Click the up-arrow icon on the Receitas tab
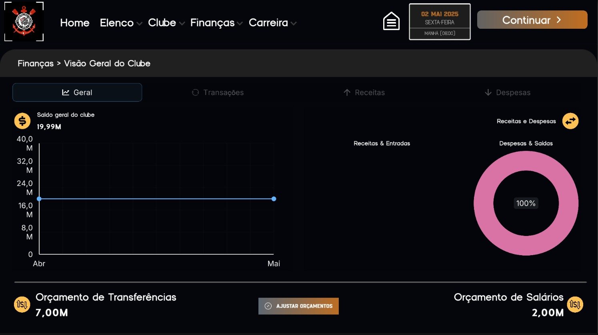The height and width of the screenshot is (335, 598). (346, 92)
